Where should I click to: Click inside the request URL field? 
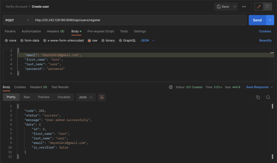[139, 20]
